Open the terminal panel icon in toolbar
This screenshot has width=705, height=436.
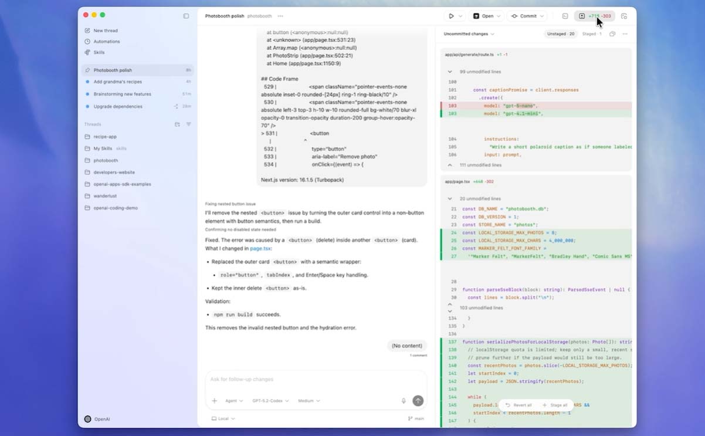(565, 16)
